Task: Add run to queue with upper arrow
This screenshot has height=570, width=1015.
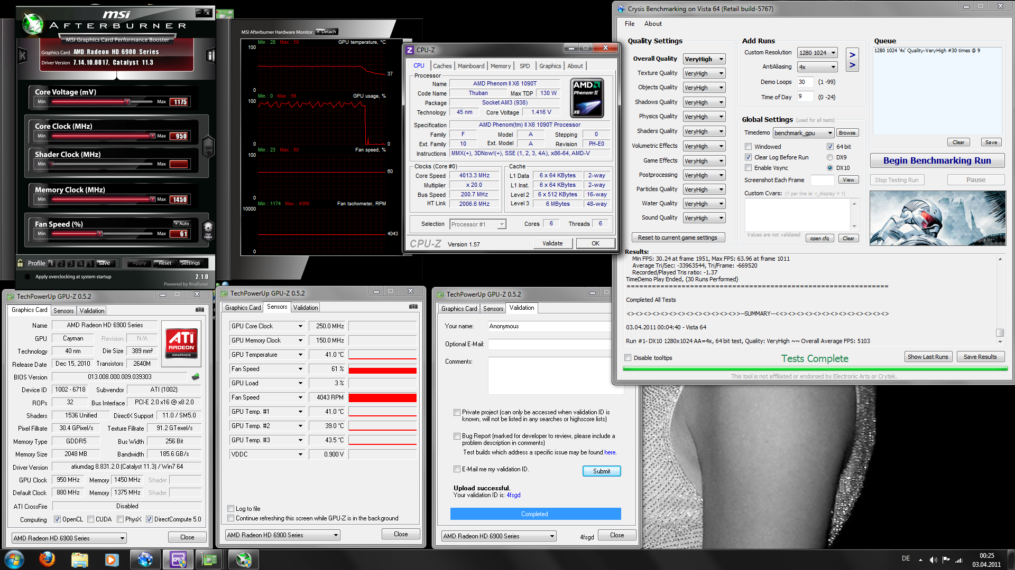Action: coord(852,55)
